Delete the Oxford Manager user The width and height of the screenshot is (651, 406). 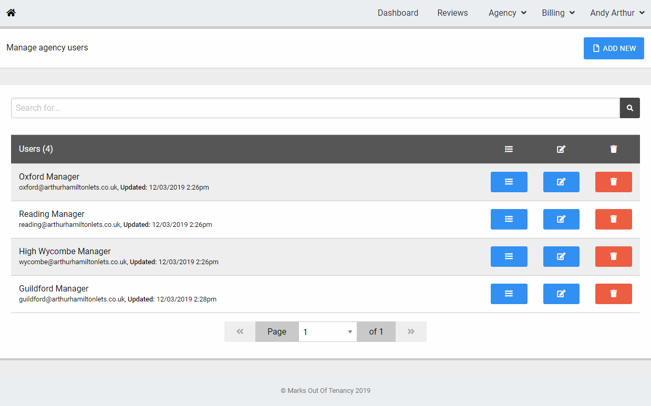(613, 182)
